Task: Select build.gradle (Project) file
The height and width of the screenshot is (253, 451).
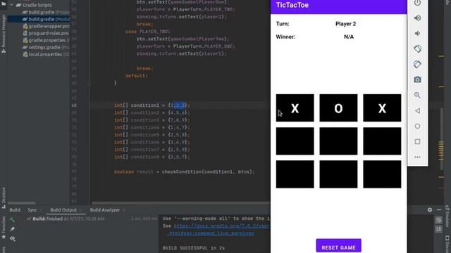Action: point(46,12)
